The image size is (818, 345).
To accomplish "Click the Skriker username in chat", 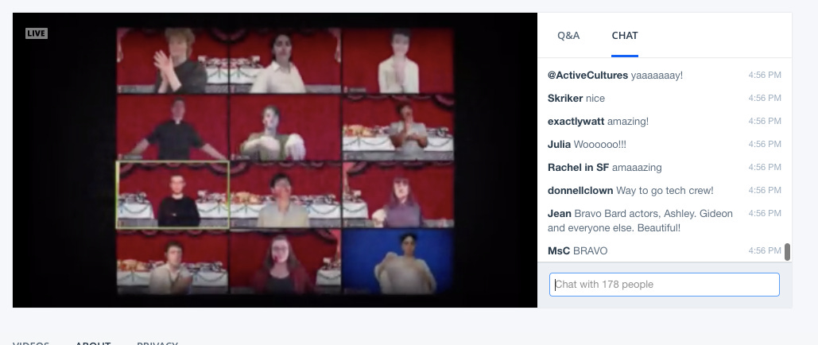I will (565, 98).
